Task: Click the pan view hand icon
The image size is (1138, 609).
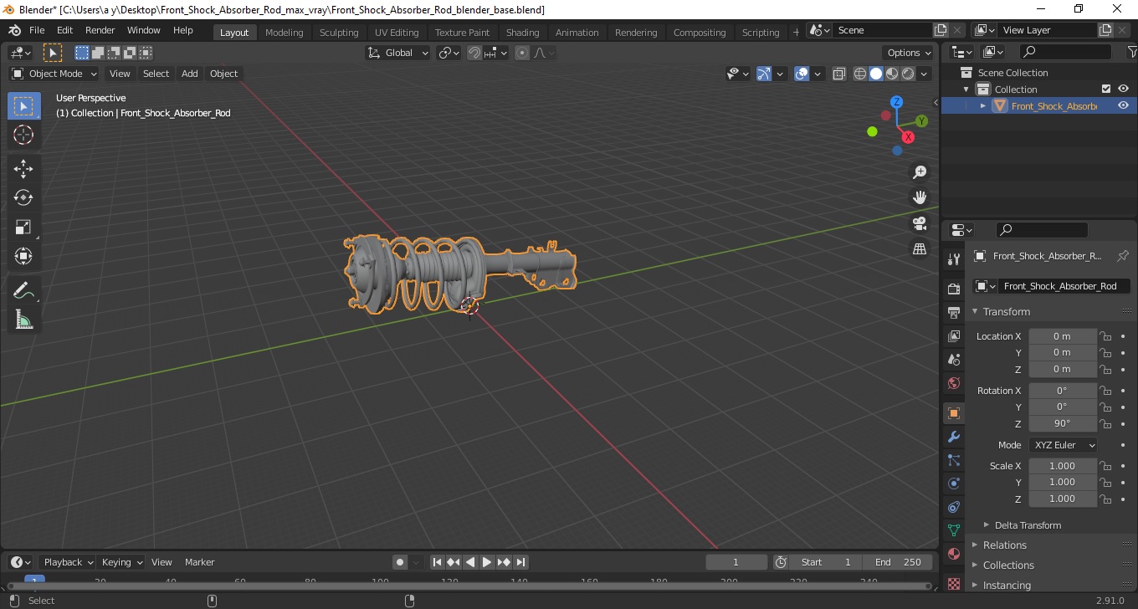Action: click(920, 197)
